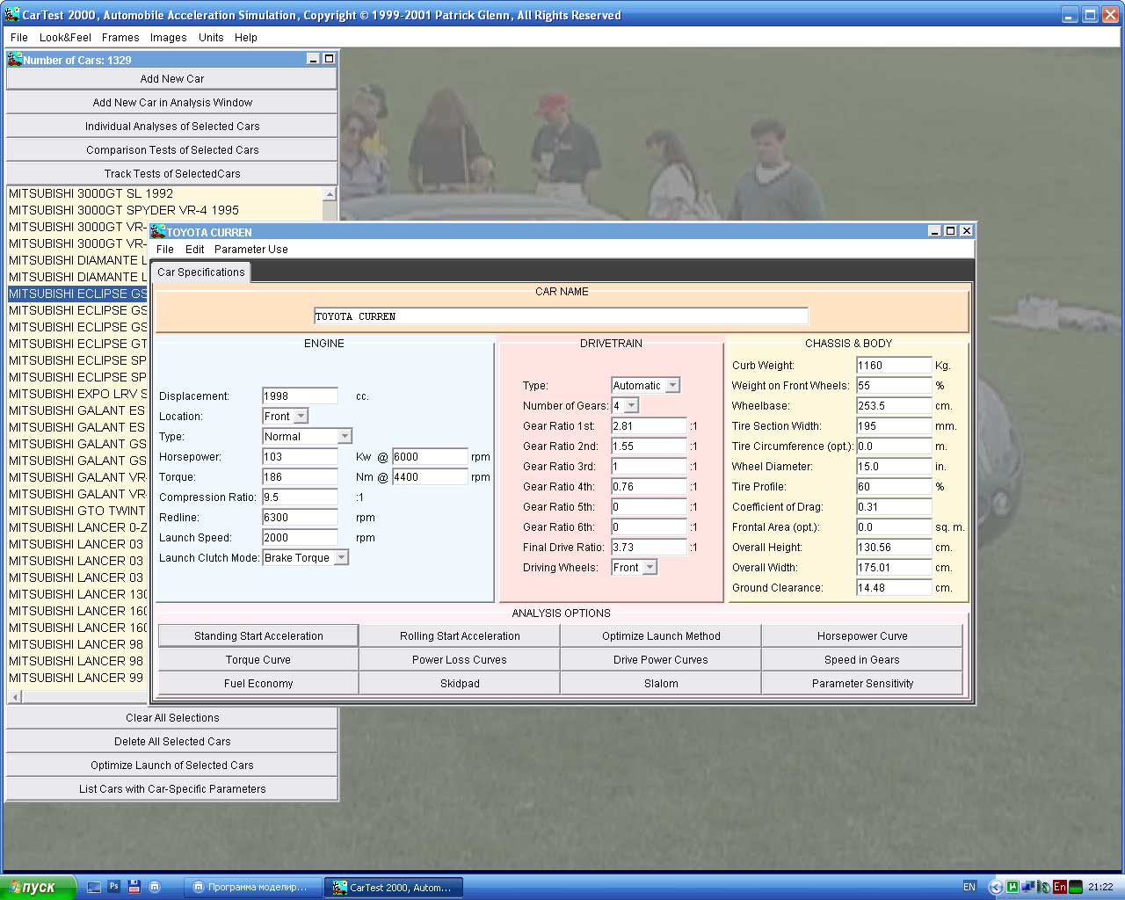This screenshot has width=1125, height=900.
Task: Maximize the TOYOTA CURREN window
Action: pos(950,230)
